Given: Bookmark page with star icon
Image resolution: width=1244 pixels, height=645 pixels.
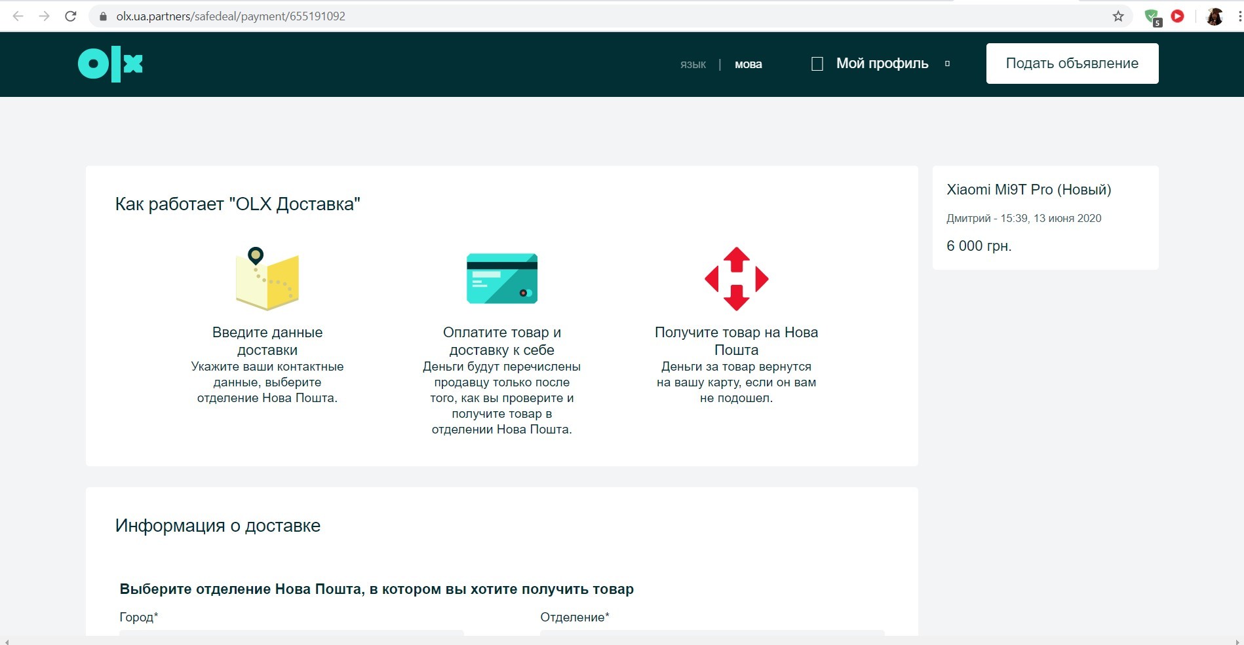Looking at the screenshot, I should coord(1118,16).
